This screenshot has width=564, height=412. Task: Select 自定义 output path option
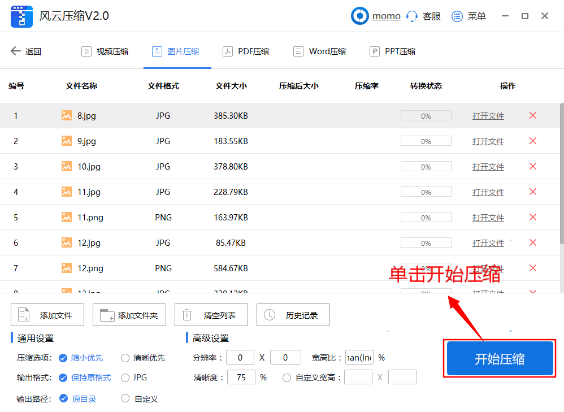click(124, 398)
